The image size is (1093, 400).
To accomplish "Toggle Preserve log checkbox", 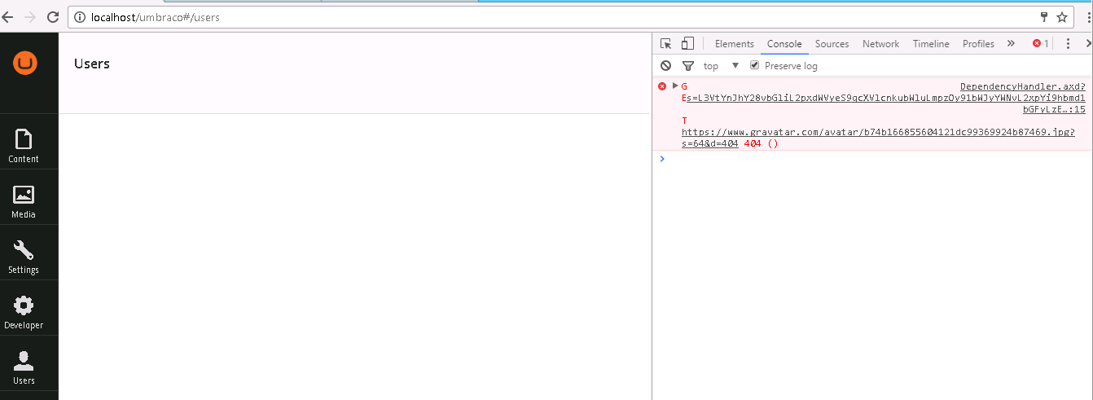I will click(755, 65).
